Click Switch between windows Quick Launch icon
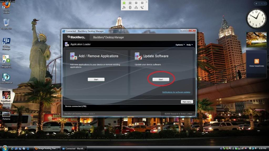Image resolution: width=269 pixels, height=151 pixels. (x=20, y=148)
